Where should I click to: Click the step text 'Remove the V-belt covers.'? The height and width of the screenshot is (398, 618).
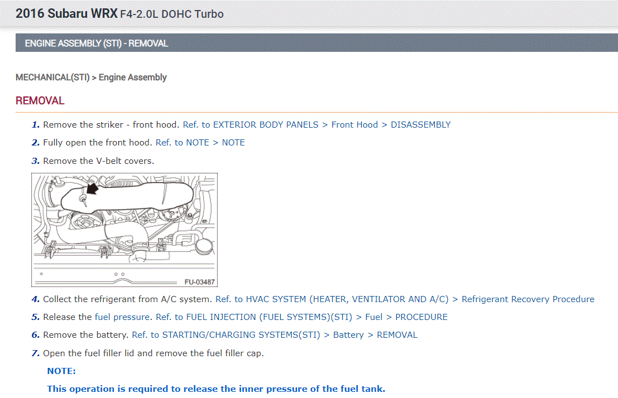(x=98, y=161)
